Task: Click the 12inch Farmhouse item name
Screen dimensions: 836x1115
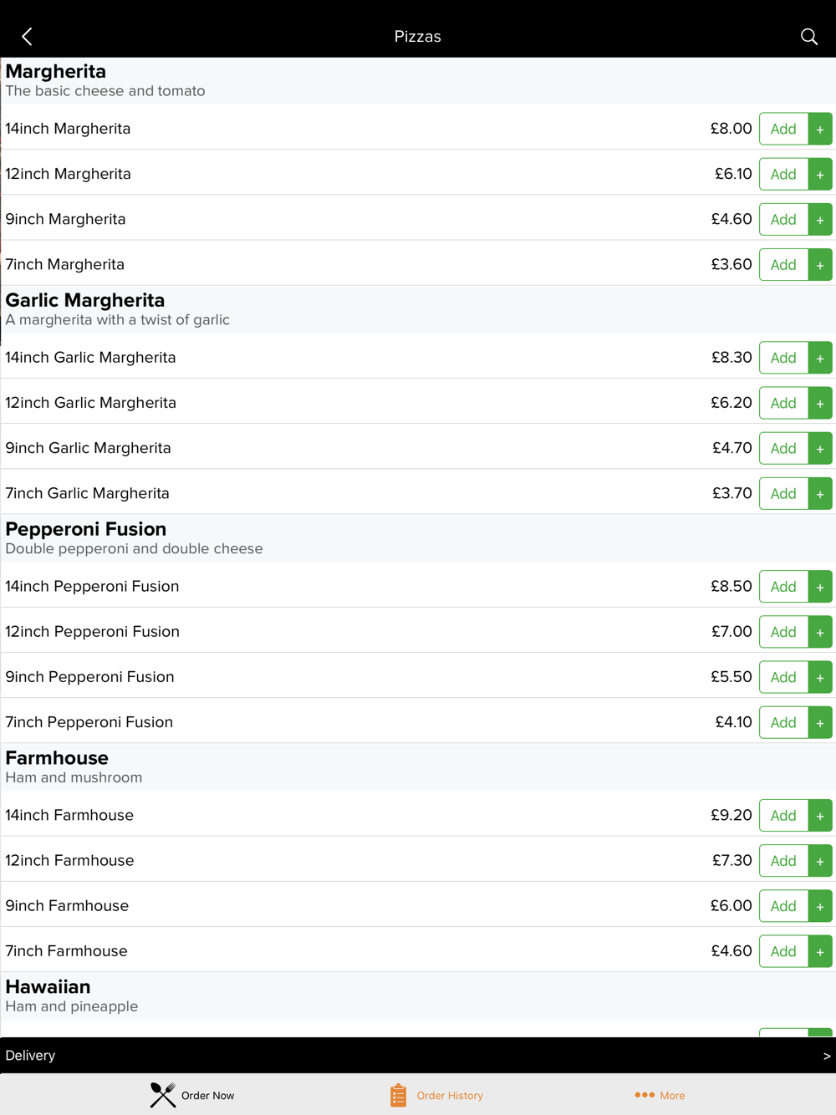Action: [x=69, y=861]
